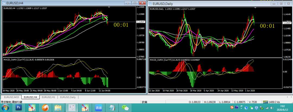The height and width of the screenshot is (112, 293).
Task: Open the notepad-style taskbar app
Action: [112, 108]
